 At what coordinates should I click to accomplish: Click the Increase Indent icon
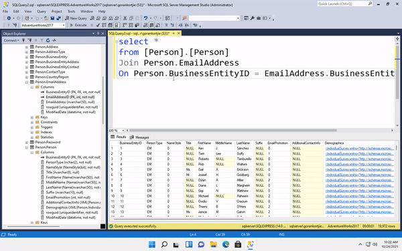[187, 25]
